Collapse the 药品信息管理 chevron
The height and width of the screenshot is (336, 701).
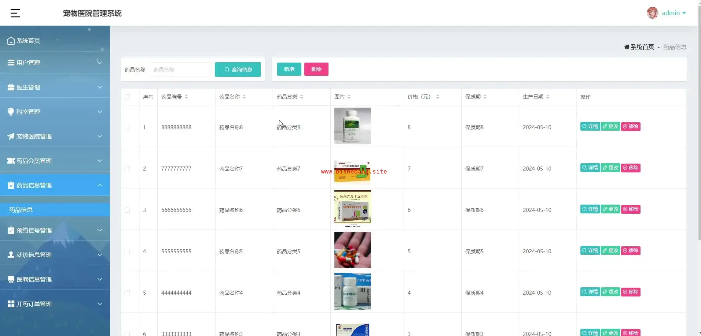[x=100, y=185]
